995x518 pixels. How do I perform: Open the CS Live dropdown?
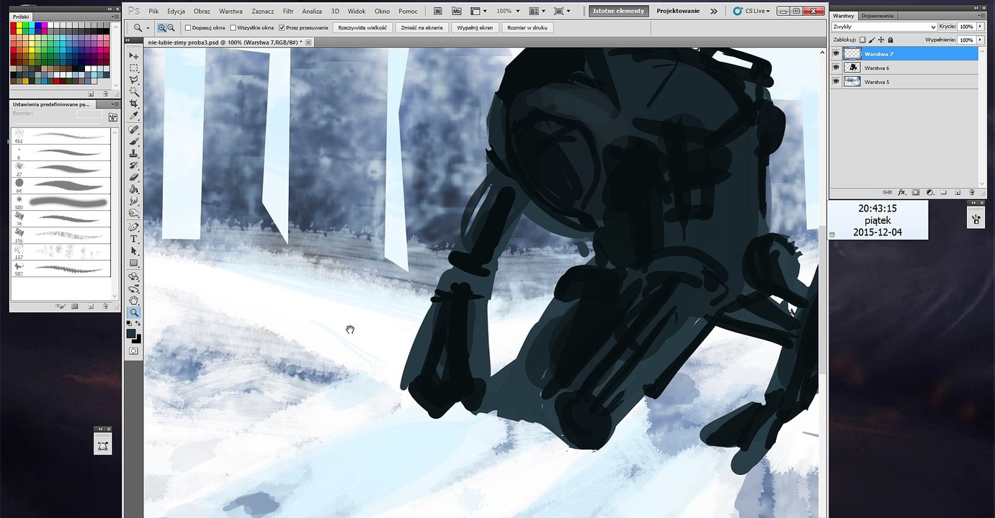[x=752, y=11]
